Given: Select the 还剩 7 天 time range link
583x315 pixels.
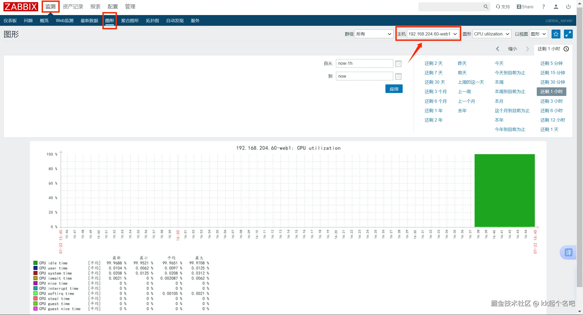Looking at the screenshot, I should (x=433, y=73).
